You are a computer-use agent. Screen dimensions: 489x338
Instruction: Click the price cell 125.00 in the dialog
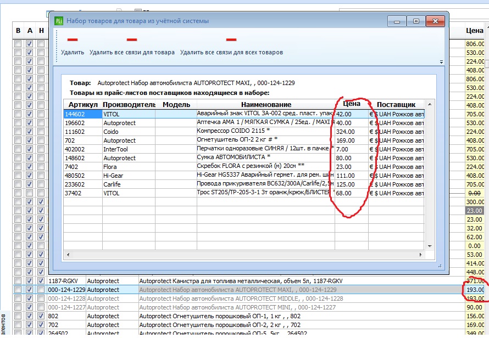click(352, 184)
